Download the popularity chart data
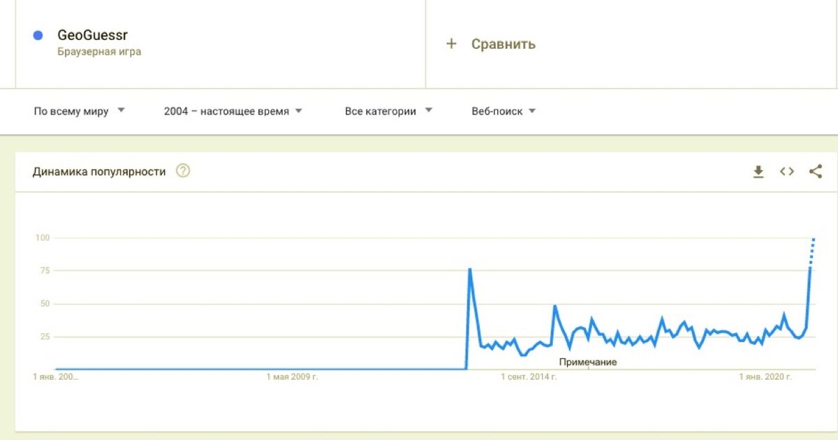This screenshot has width=838, height=440. click(758, 171)
